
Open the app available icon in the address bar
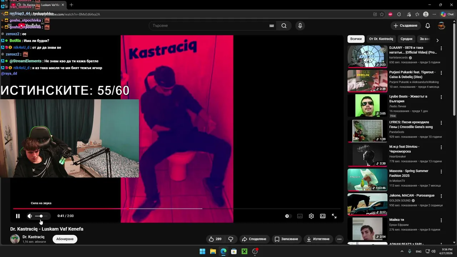coord(375,14)
